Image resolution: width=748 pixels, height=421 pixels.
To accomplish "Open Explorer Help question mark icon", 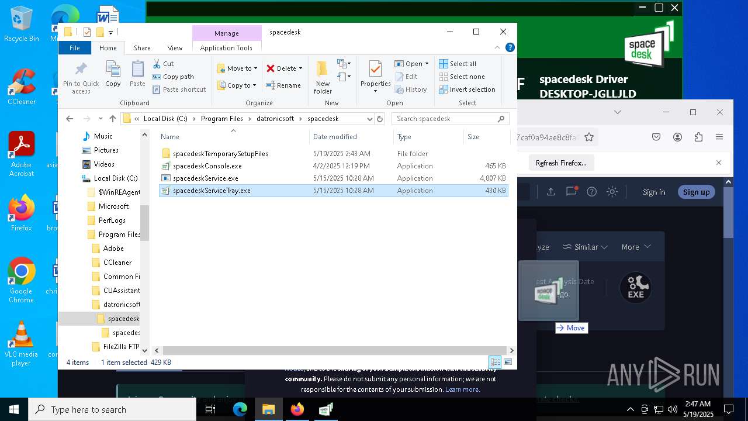I will 510,48.
